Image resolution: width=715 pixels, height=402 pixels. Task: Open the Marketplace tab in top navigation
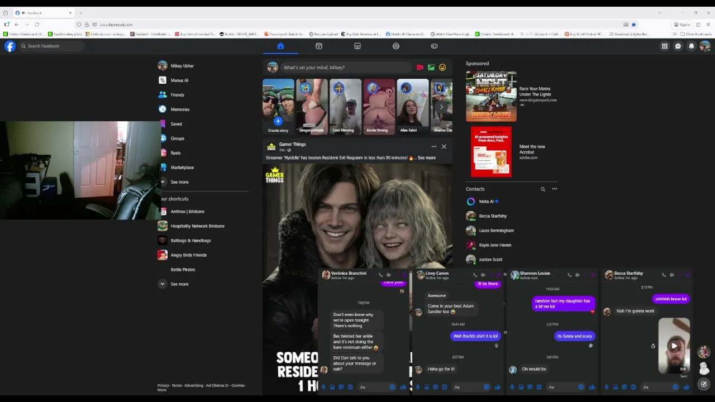(x=357, y=46)
